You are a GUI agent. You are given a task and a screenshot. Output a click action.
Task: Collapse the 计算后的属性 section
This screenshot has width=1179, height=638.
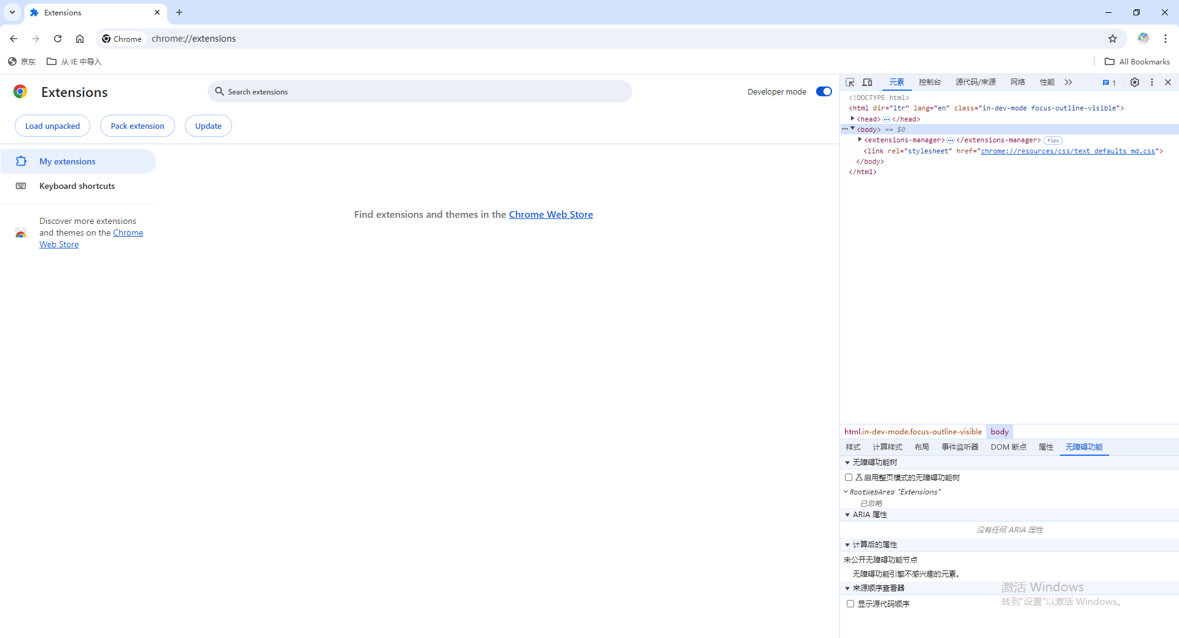(847, 545)
